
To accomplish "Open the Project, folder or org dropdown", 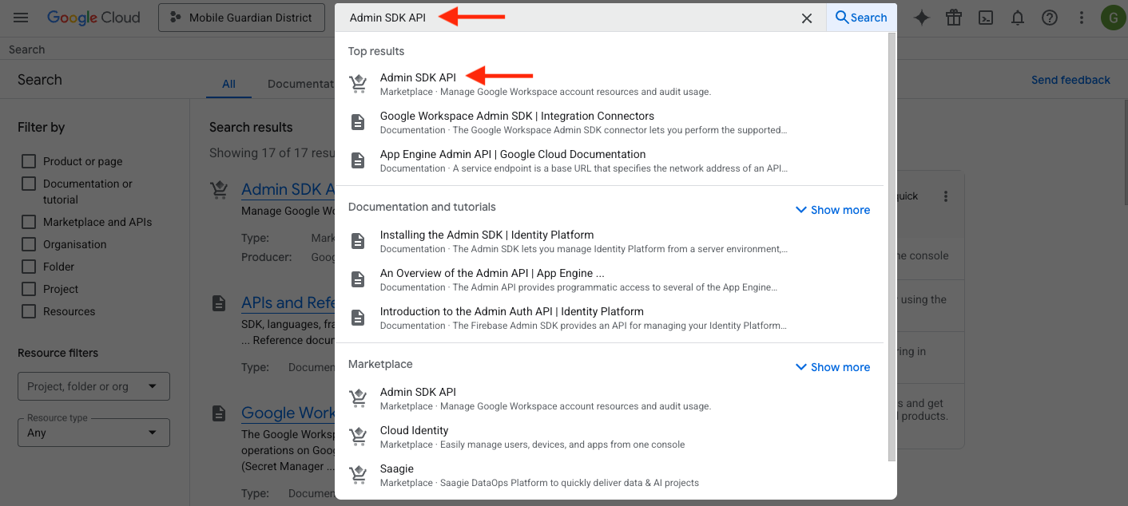I will coord(93,386).
